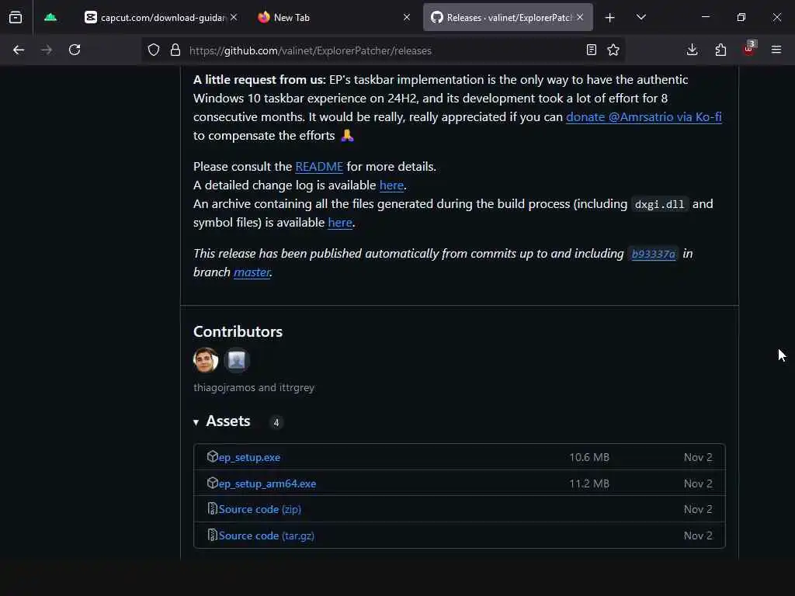Screen dimensions: 795x596
Task: Reload the current page
Action: 75,50
